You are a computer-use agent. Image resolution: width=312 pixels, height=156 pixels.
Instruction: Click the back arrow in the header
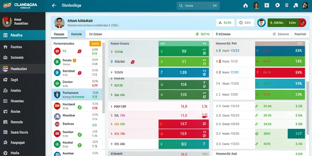tap(54, 5)
